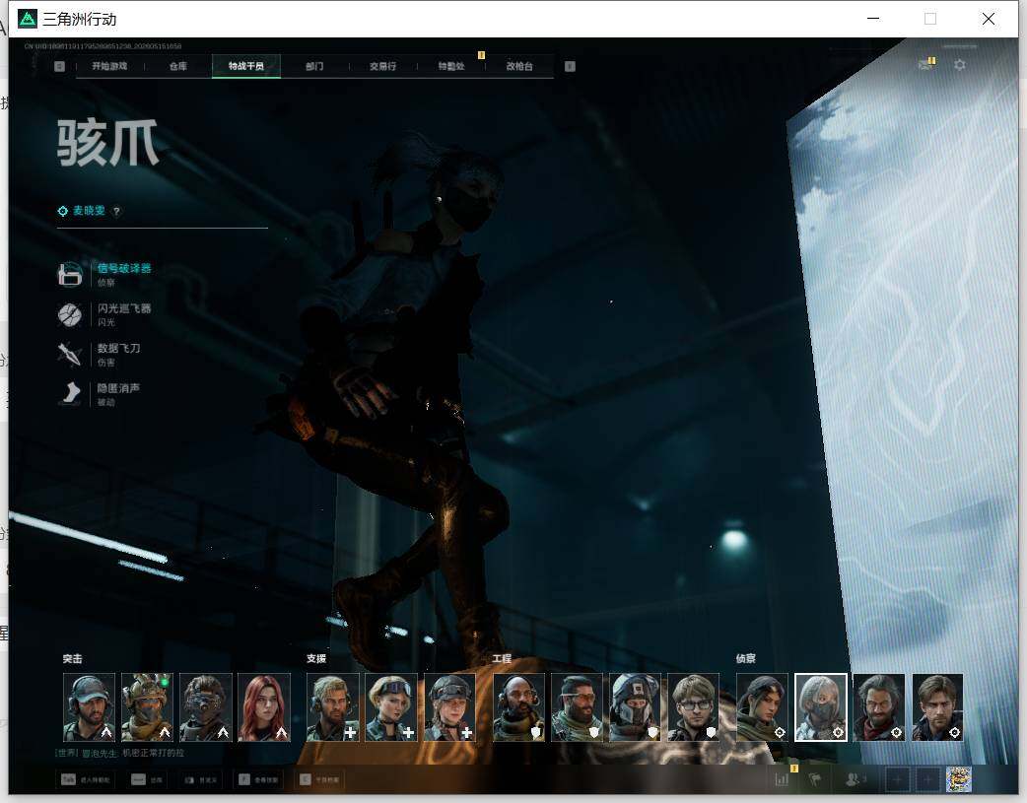Minimize the 三角洲行动 window
Viewport: 1027px width, 803px height.
point(873,19)
